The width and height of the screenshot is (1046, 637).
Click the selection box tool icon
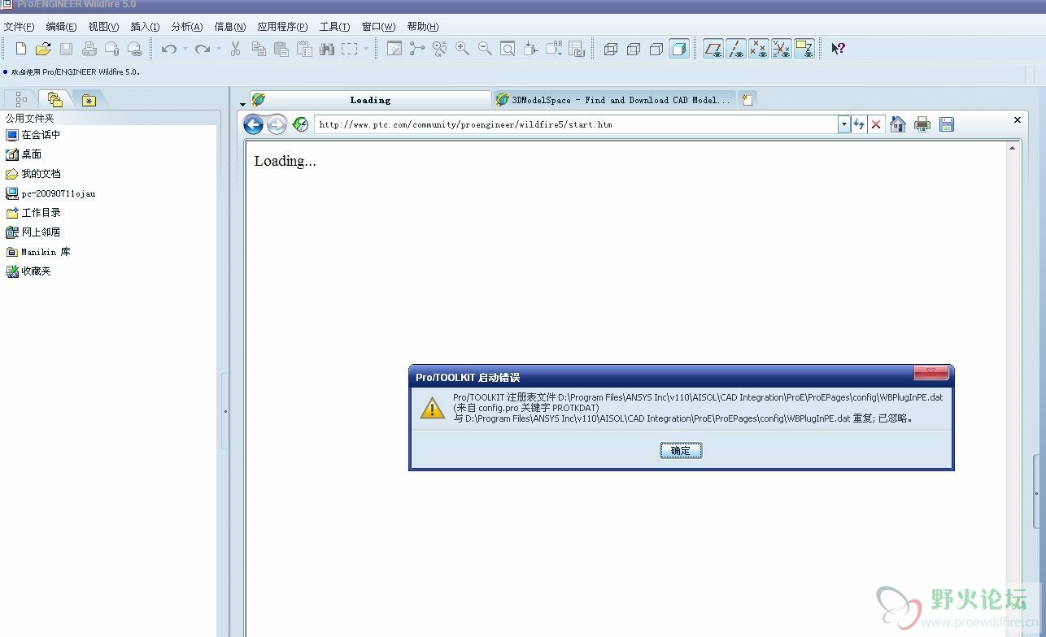[350, 49]
